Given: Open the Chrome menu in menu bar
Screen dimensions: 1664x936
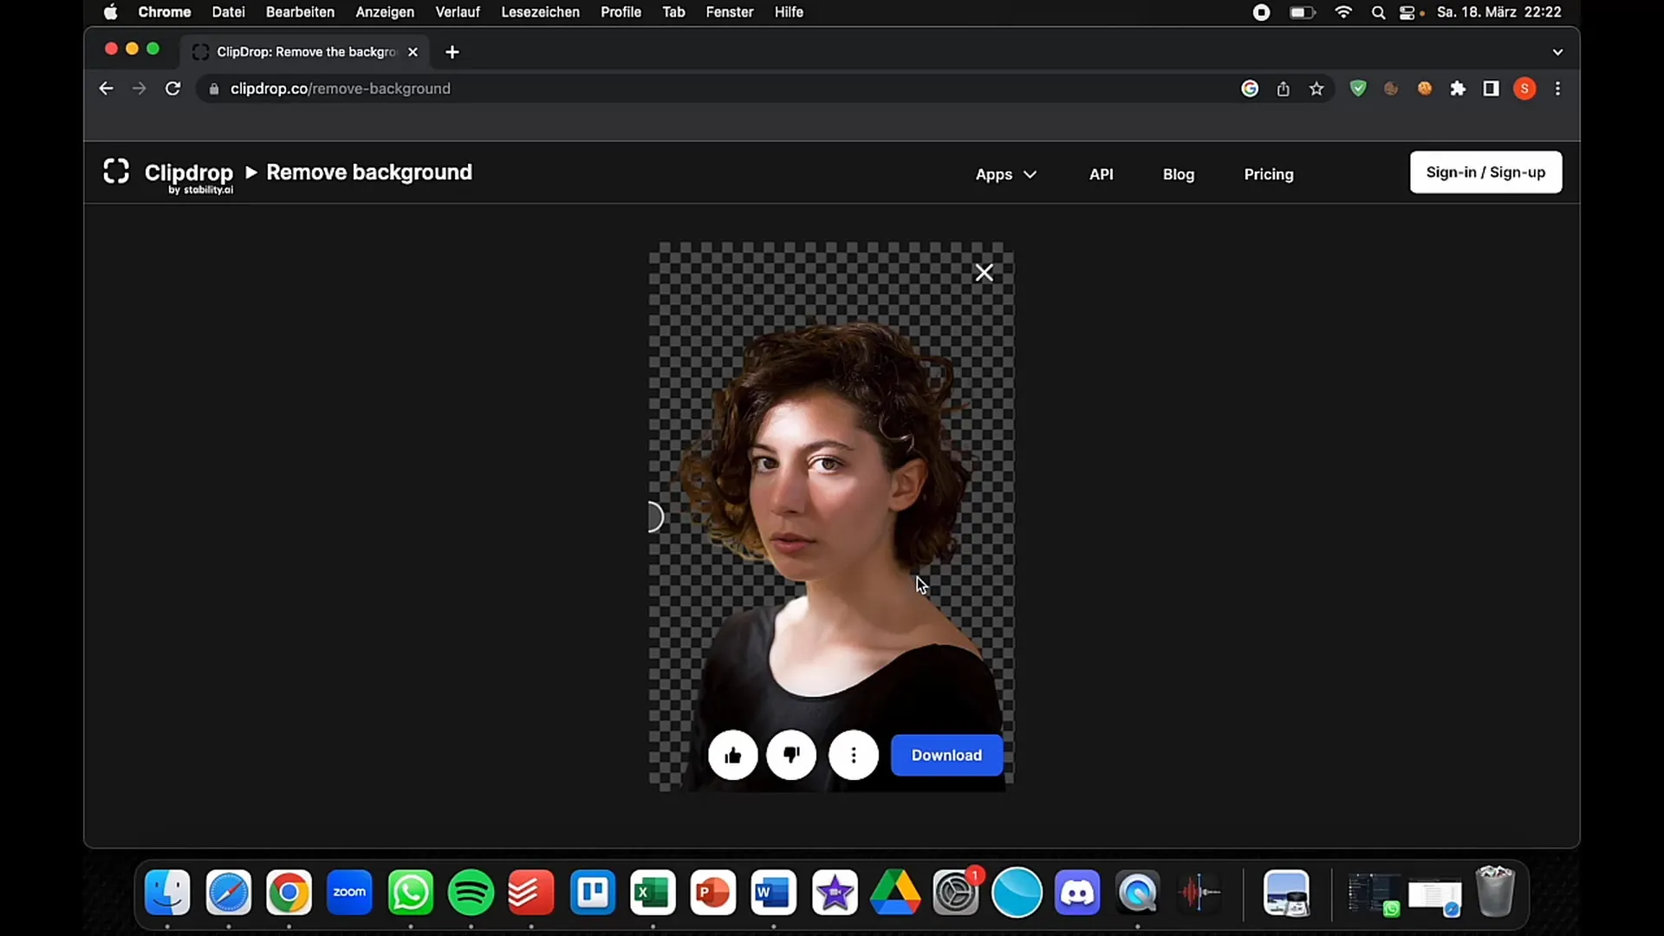Looking at the screenshot, I should 164,12.
